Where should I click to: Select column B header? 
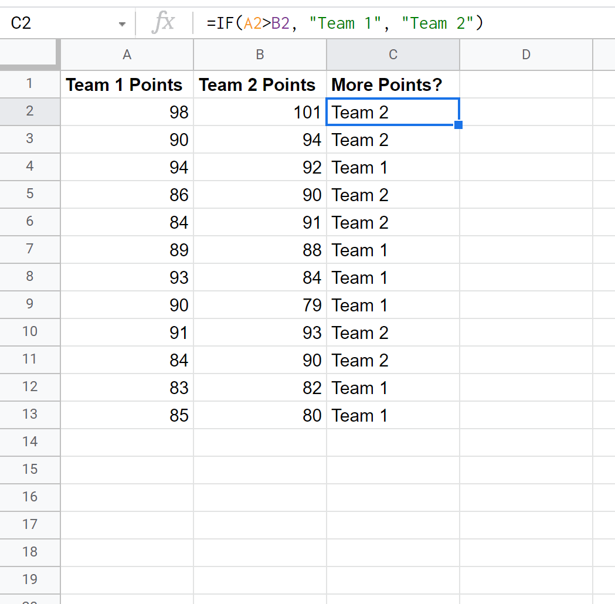pyautogui.click(x=260, y=55)
